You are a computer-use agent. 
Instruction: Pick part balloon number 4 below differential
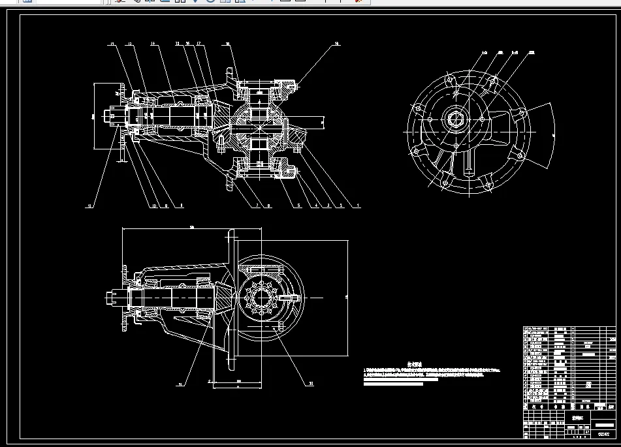point(316,206)
